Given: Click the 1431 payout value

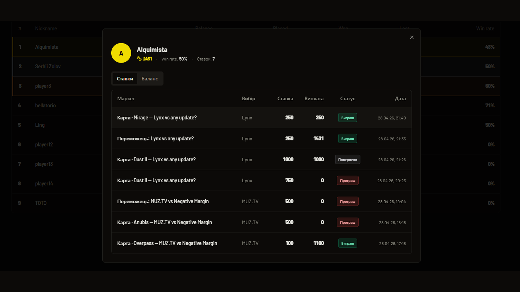Looking at the screenshot, I should click(318, 138).
